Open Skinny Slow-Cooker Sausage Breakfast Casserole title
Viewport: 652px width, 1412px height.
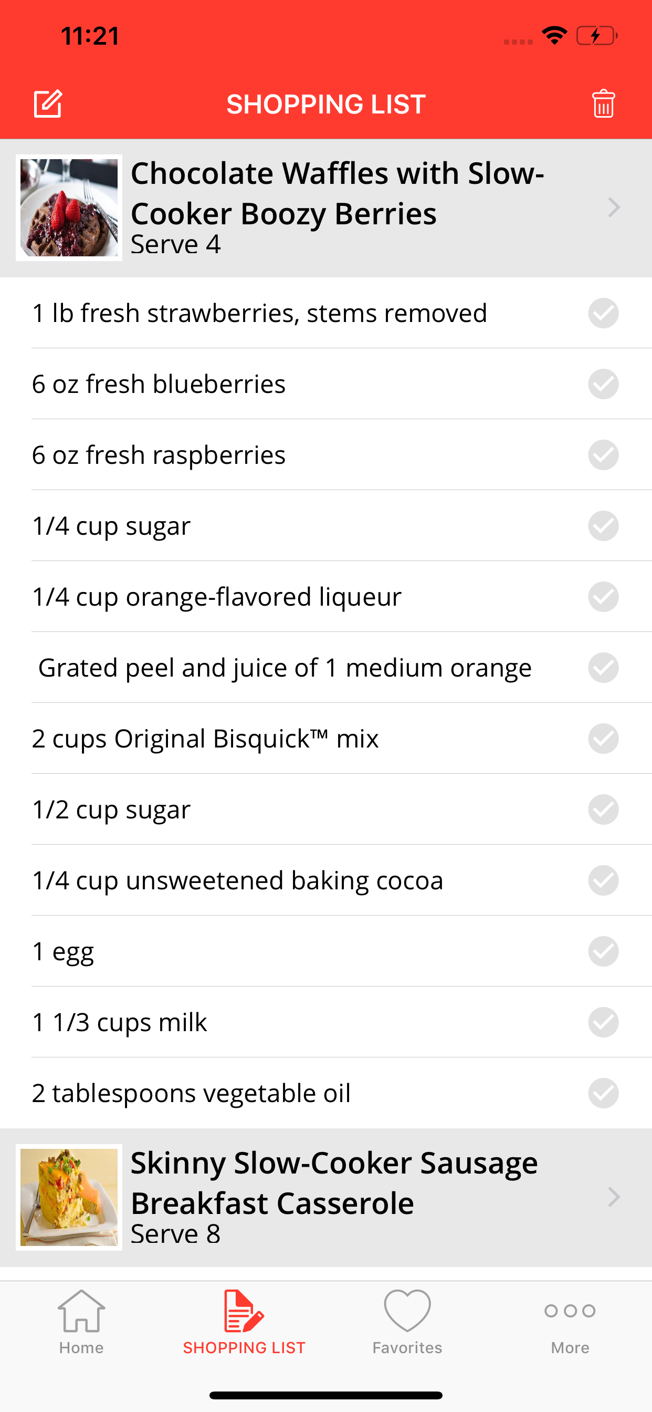pos(334,1183)
